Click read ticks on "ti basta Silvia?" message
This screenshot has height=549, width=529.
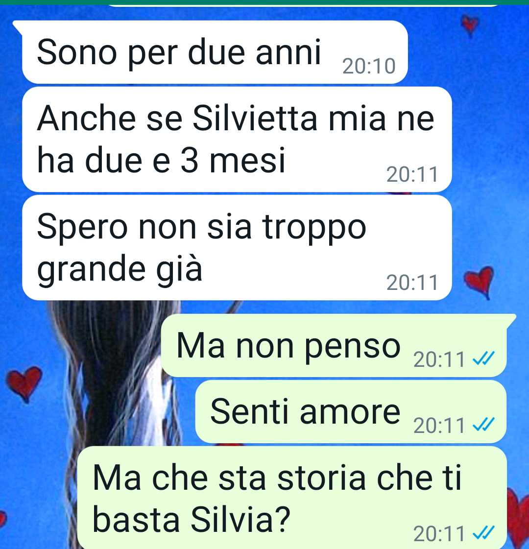(x=483, y=532)
